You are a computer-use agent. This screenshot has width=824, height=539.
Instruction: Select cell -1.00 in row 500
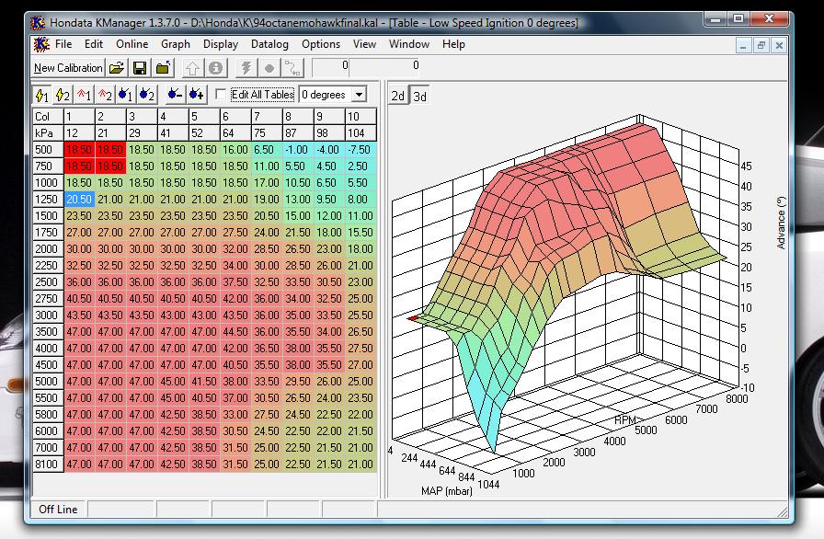pos(298,150)
